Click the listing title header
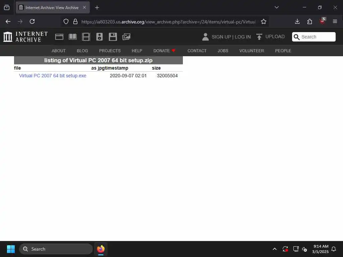 tap(98, 60)
